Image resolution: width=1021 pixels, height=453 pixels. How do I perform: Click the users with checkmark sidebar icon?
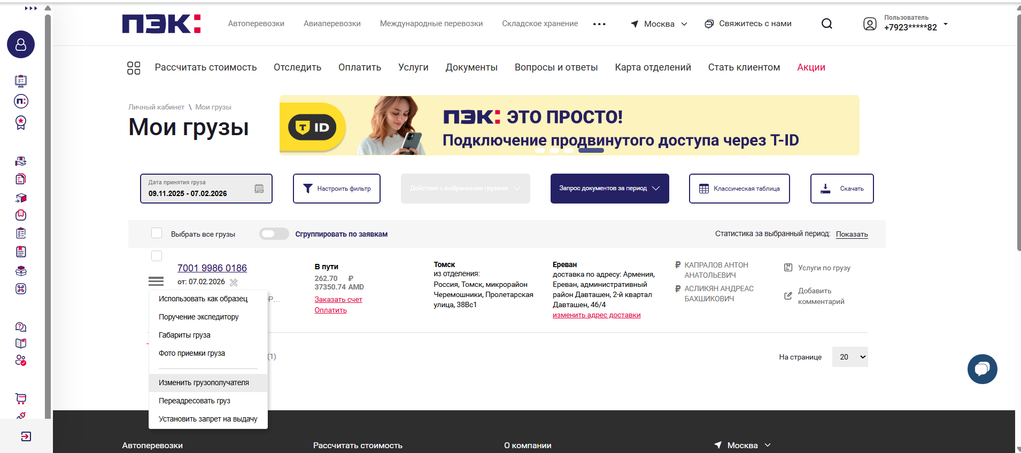point(21,361)
